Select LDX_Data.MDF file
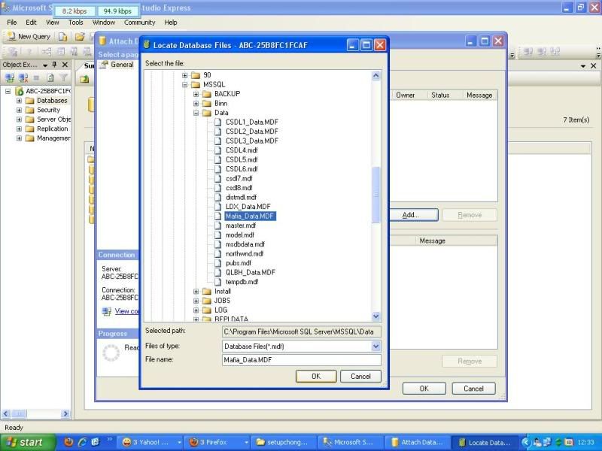Viewport: 602px width, 451px height. click(248, 207)
